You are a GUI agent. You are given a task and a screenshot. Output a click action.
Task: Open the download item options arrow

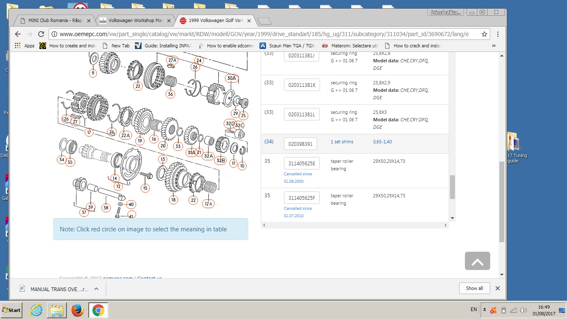click(96, 289)
